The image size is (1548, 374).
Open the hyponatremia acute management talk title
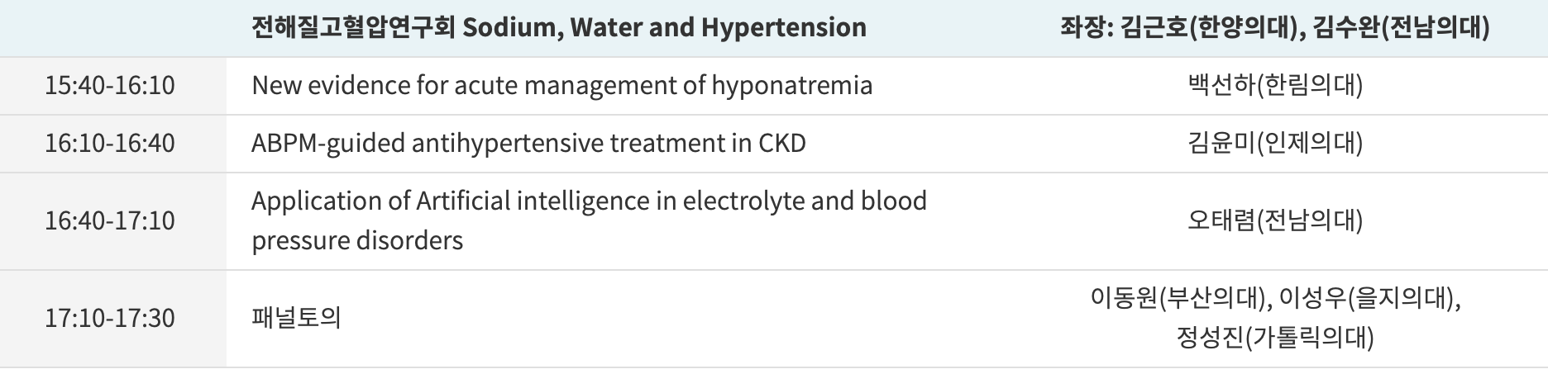tap(561, 85)
